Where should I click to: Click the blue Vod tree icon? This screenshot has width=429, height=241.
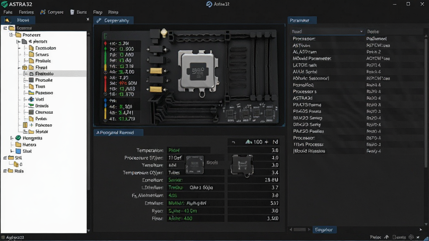click(x=31, y=99)
